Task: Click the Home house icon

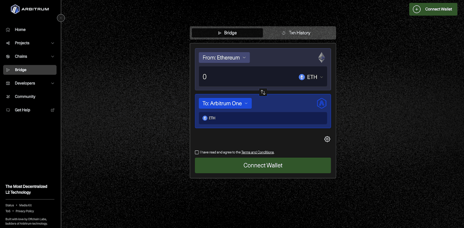Action: click(x=8, y=30)
